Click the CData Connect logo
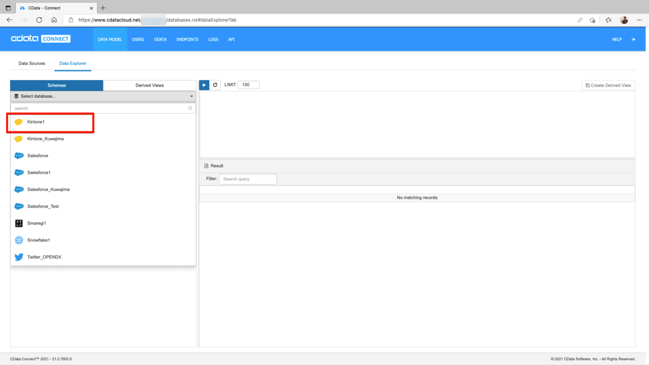649x365 pixels. (41, 39)
